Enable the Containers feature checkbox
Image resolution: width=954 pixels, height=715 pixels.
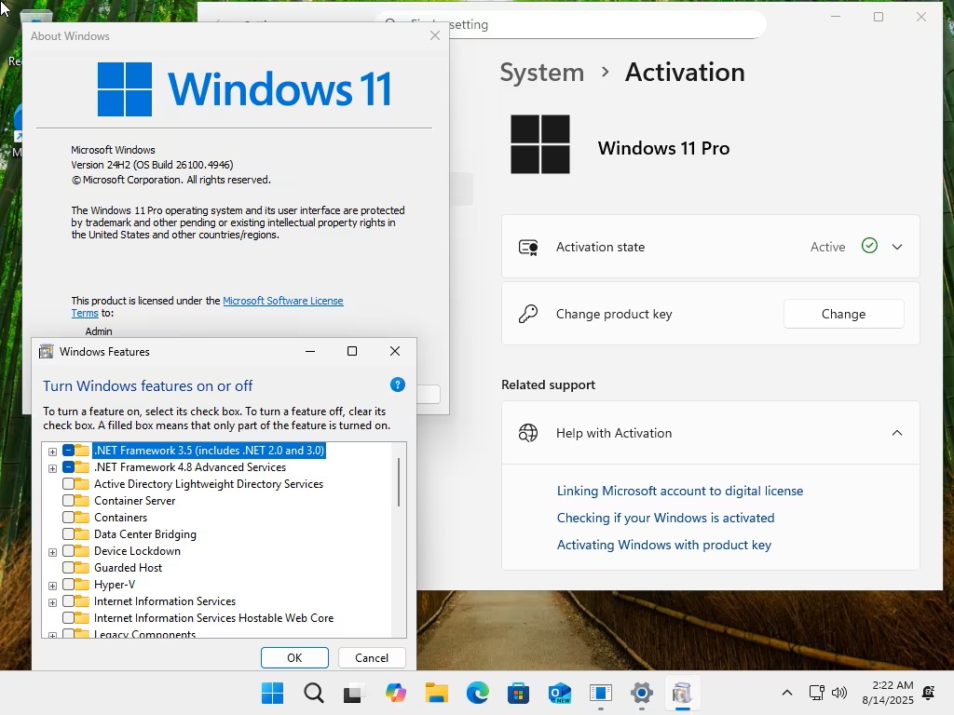(68, 518)
